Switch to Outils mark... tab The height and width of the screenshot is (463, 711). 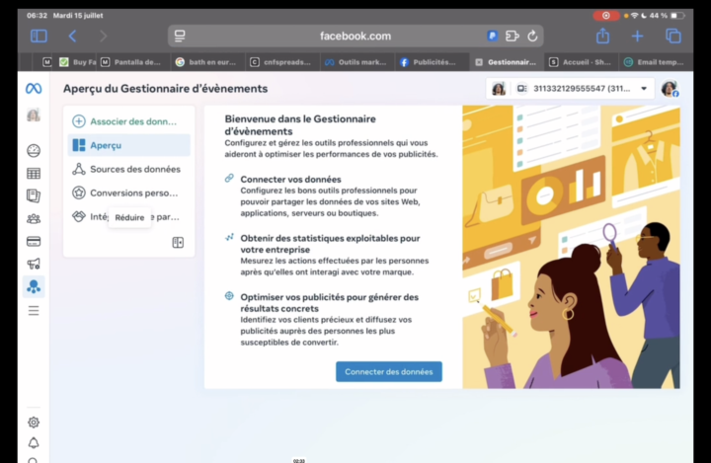356,62
